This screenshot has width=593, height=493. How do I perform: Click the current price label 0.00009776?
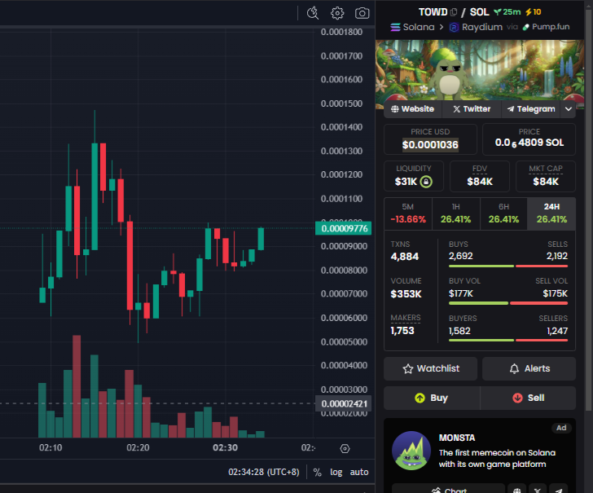pyautogui.click(x=344, y=228)
